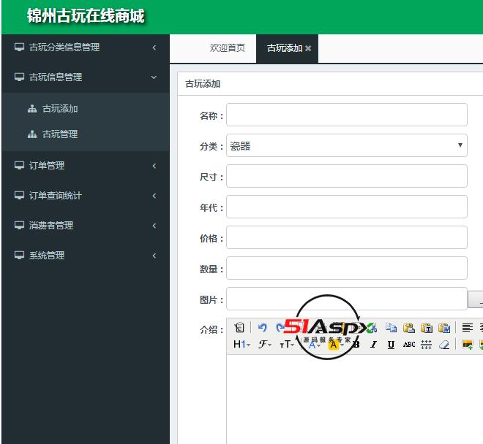Click the 古玩分类信息管理 sidebar menu
Viewport: 483px width, 444px height.
86,47
